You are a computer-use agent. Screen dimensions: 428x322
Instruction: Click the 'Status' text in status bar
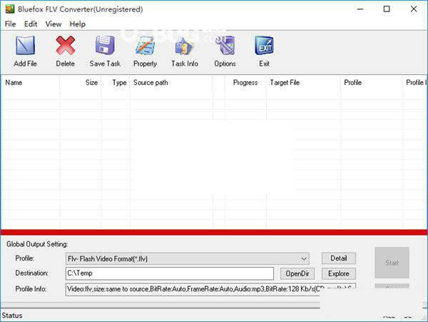point(12,316)
